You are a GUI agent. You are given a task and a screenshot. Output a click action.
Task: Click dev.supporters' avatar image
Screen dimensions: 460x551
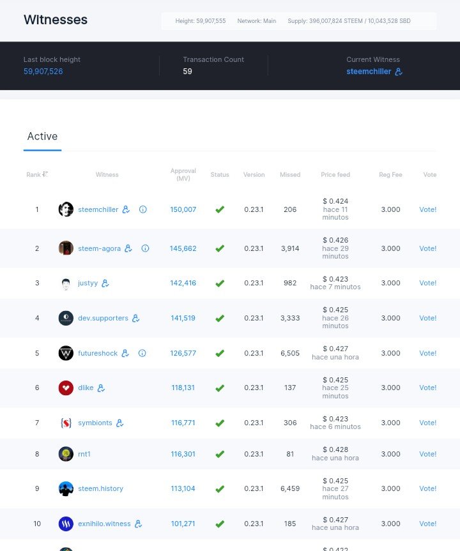66,318
